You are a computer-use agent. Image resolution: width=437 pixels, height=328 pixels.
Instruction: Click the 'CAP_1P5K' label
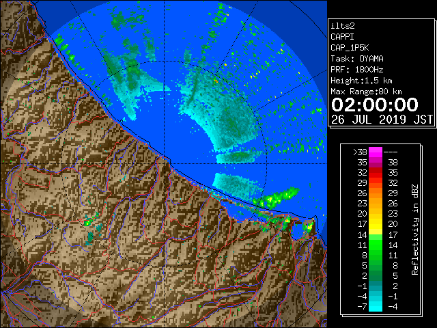click(350, 48)
